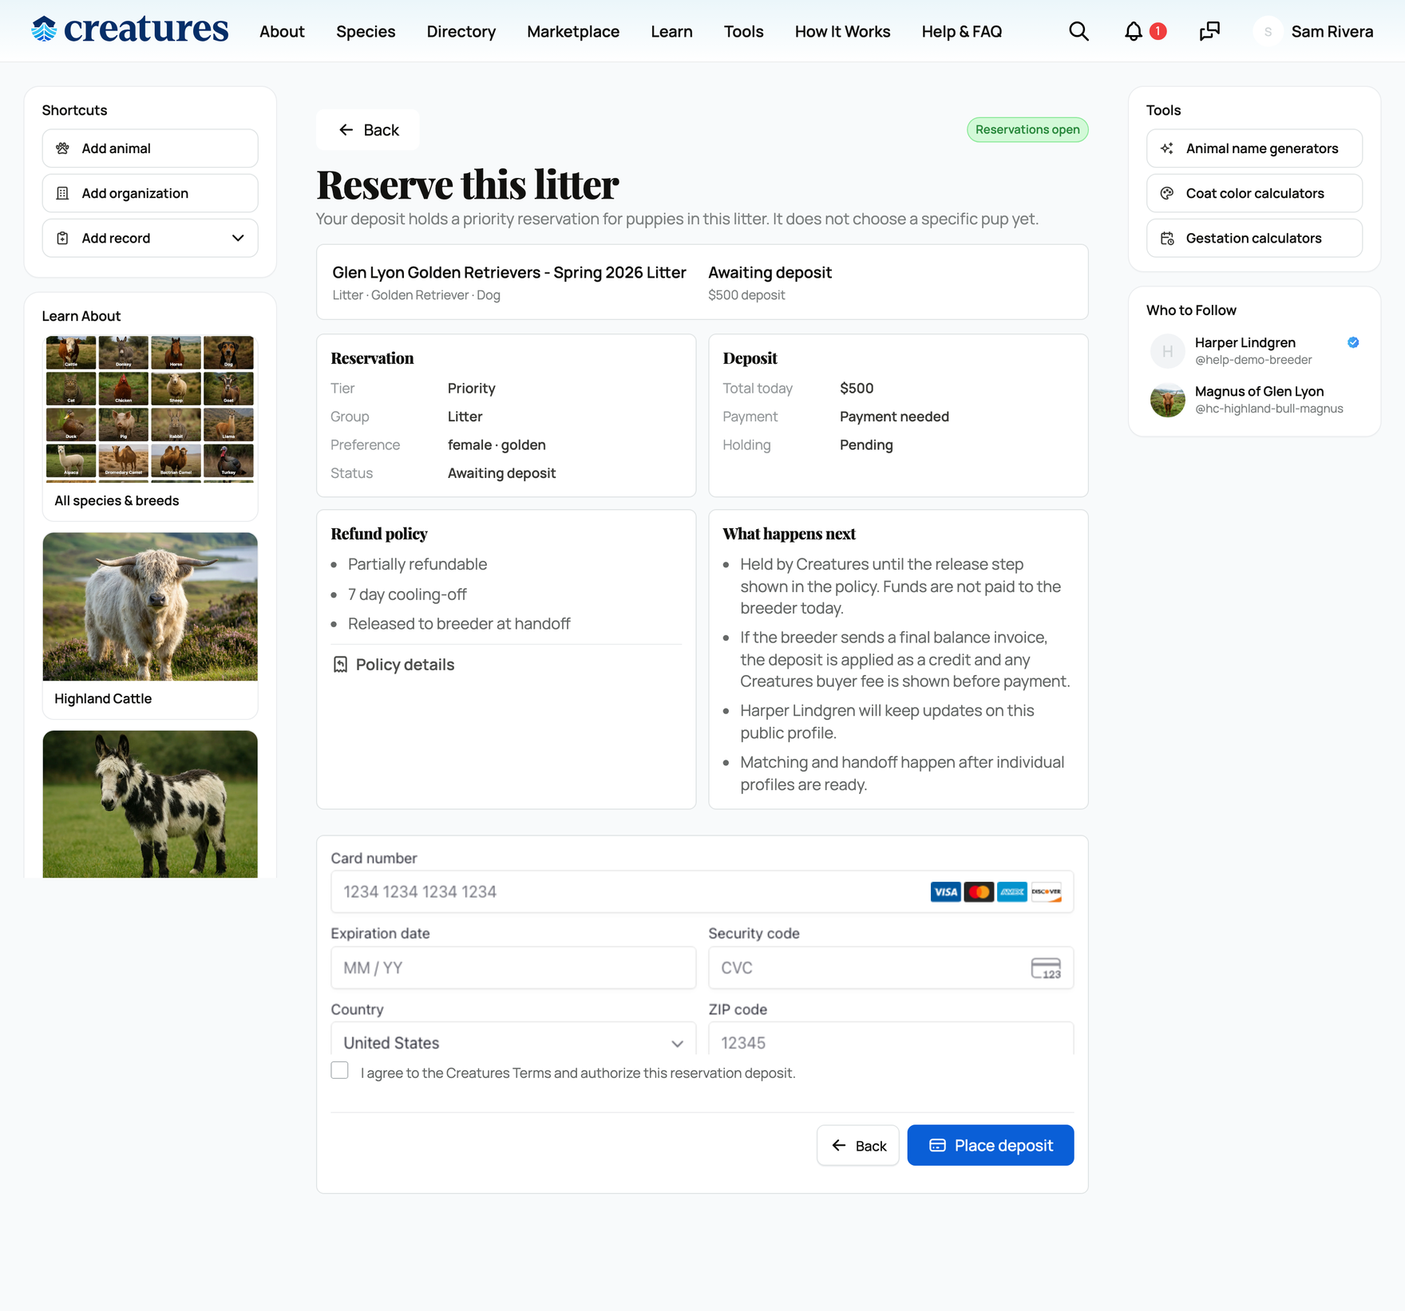This screenshot has width=1405, height=1311.
Task: Click clipboard icon beside Add record
Action: point(62,238)
